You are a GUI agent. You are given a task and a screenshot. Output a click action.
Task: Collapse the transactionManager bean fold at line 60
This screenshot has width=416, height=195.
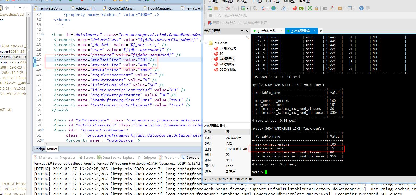(x=42, y=130)
